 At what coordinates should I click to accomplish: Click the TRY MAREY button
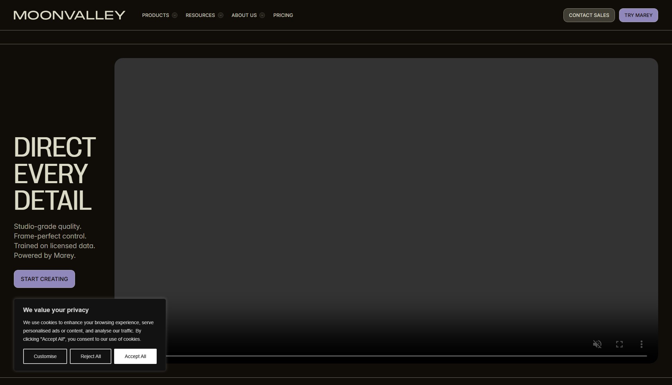pos(638,15)
